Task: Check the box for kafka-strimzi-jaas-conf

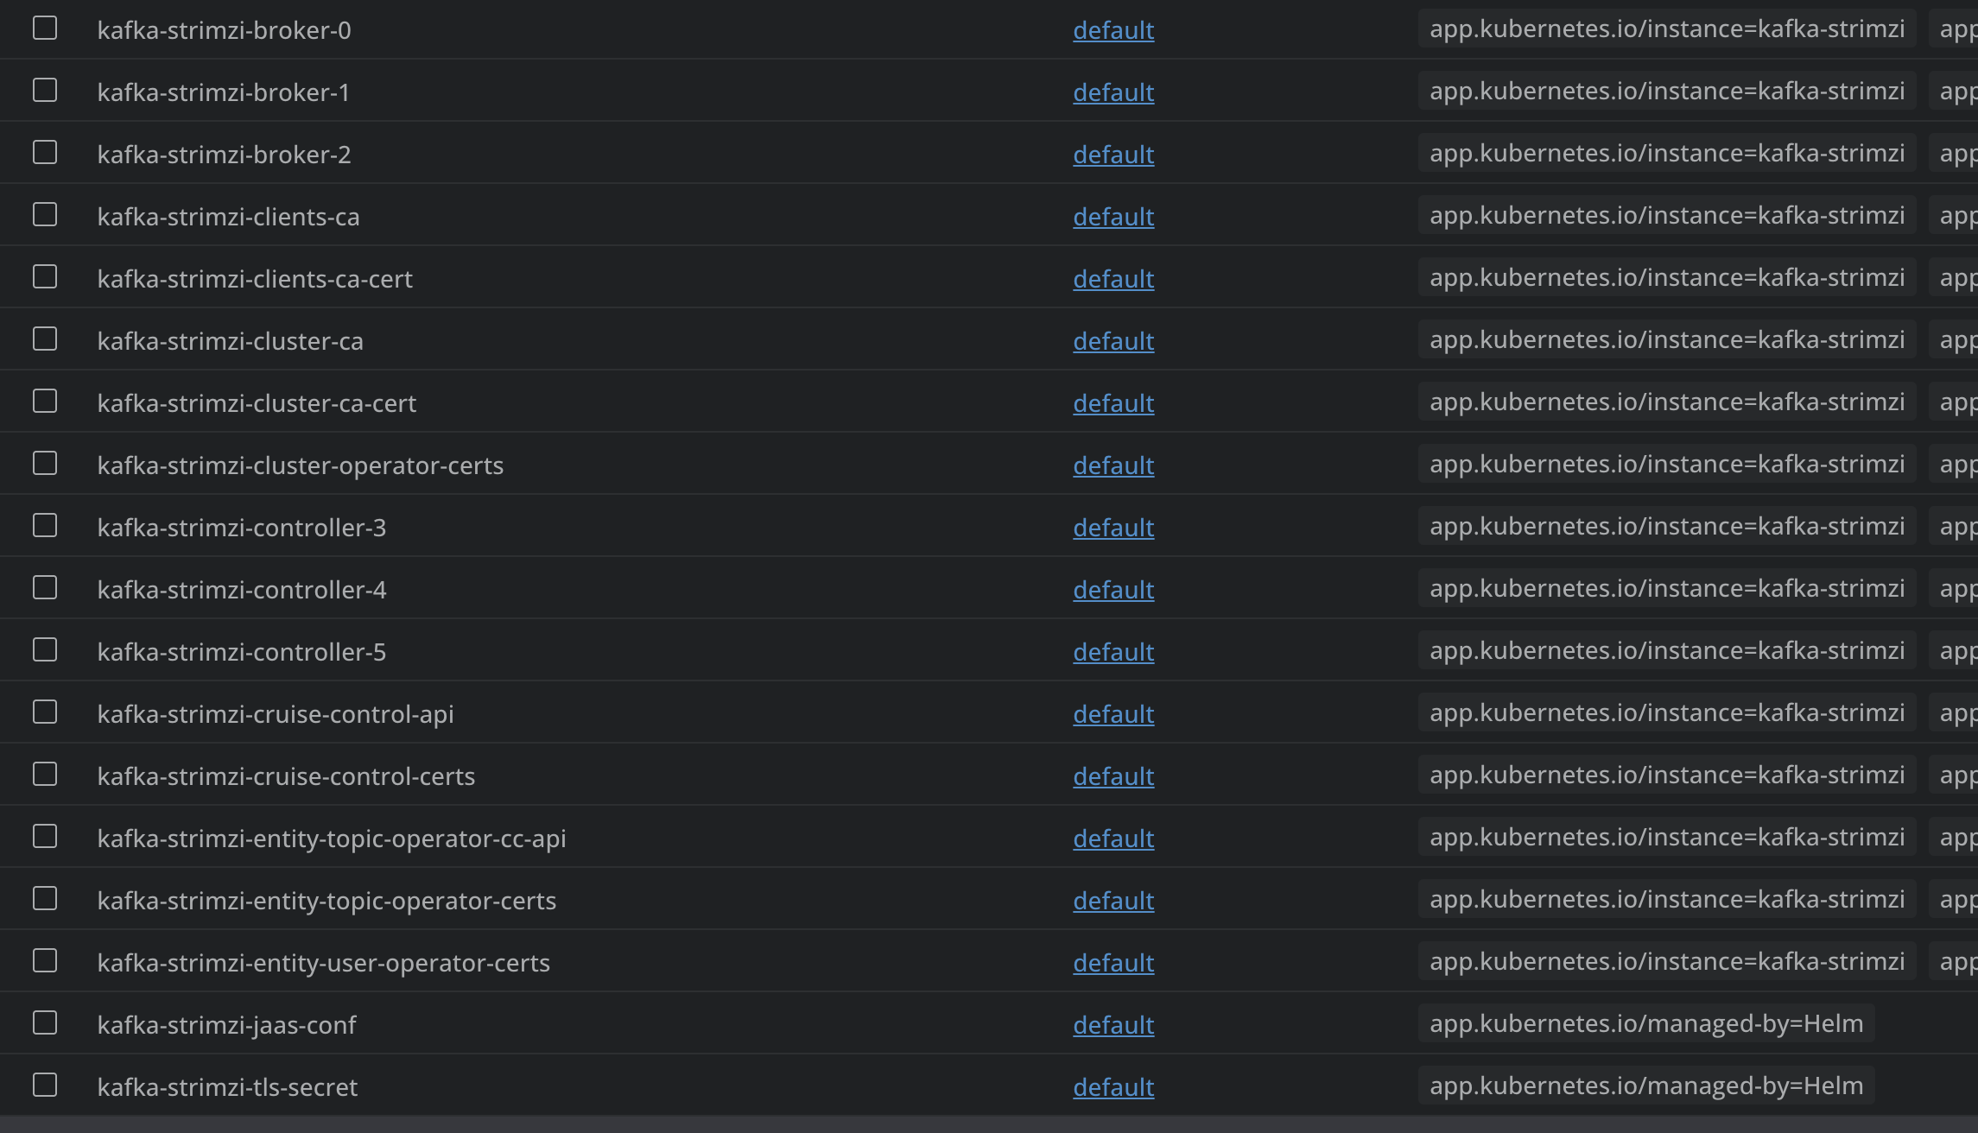Action: (x=45, y=1023)
